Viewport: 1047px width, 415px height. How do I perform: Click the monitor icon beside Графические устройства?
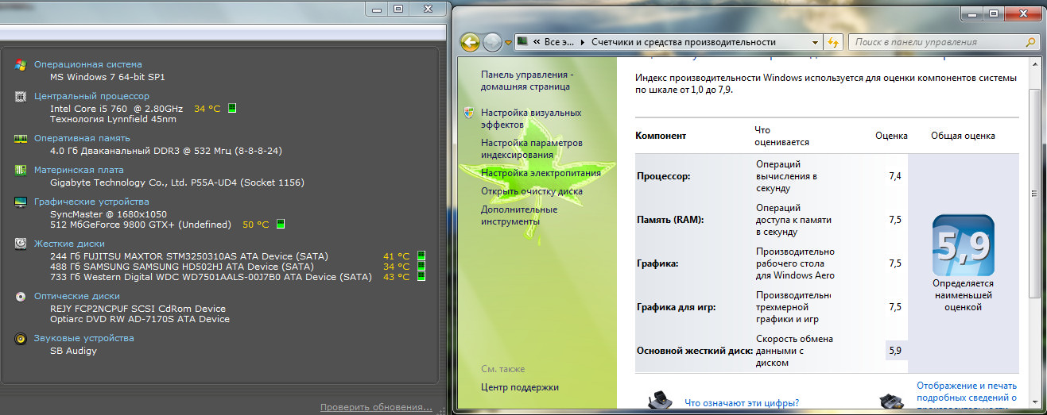click(21, 202)
